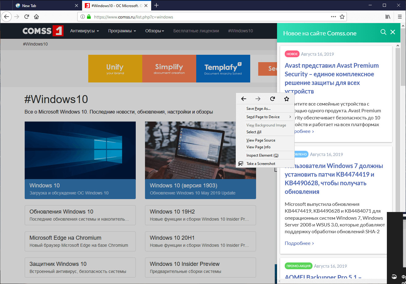Screen dimensions: 406x284
Task: Close the Comss.one news panel
Action: 393,32
